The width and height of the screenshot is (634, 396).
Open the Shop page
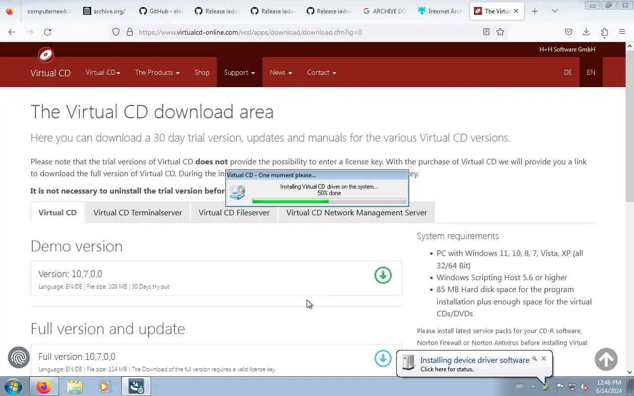[202, 72]
